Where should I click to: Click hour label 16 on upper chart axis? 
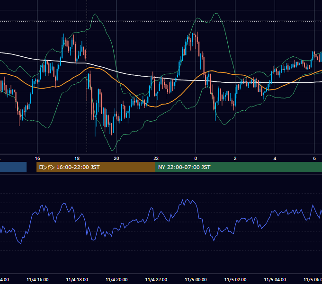pos(37,159)
